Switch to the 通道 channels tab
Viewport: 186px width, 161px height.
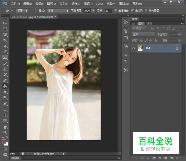[x=149, y=24]
